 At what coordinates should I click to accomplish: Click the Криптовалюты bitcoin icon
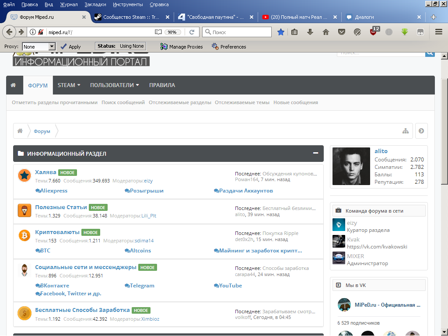click(24, 235)
